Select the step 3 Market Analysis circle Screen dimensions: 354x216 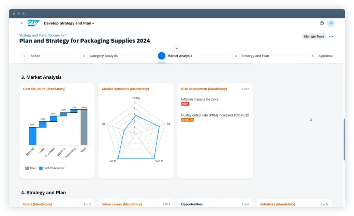point(161,56)
